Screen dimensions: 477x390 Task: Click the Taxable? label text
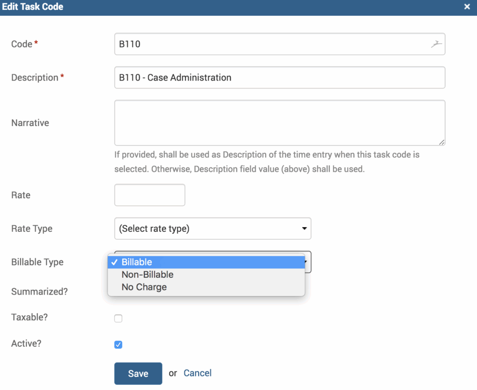[29, 317]
